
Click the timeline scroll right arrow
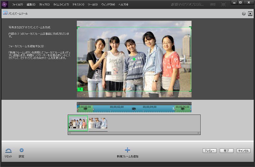tap(190, 104)
